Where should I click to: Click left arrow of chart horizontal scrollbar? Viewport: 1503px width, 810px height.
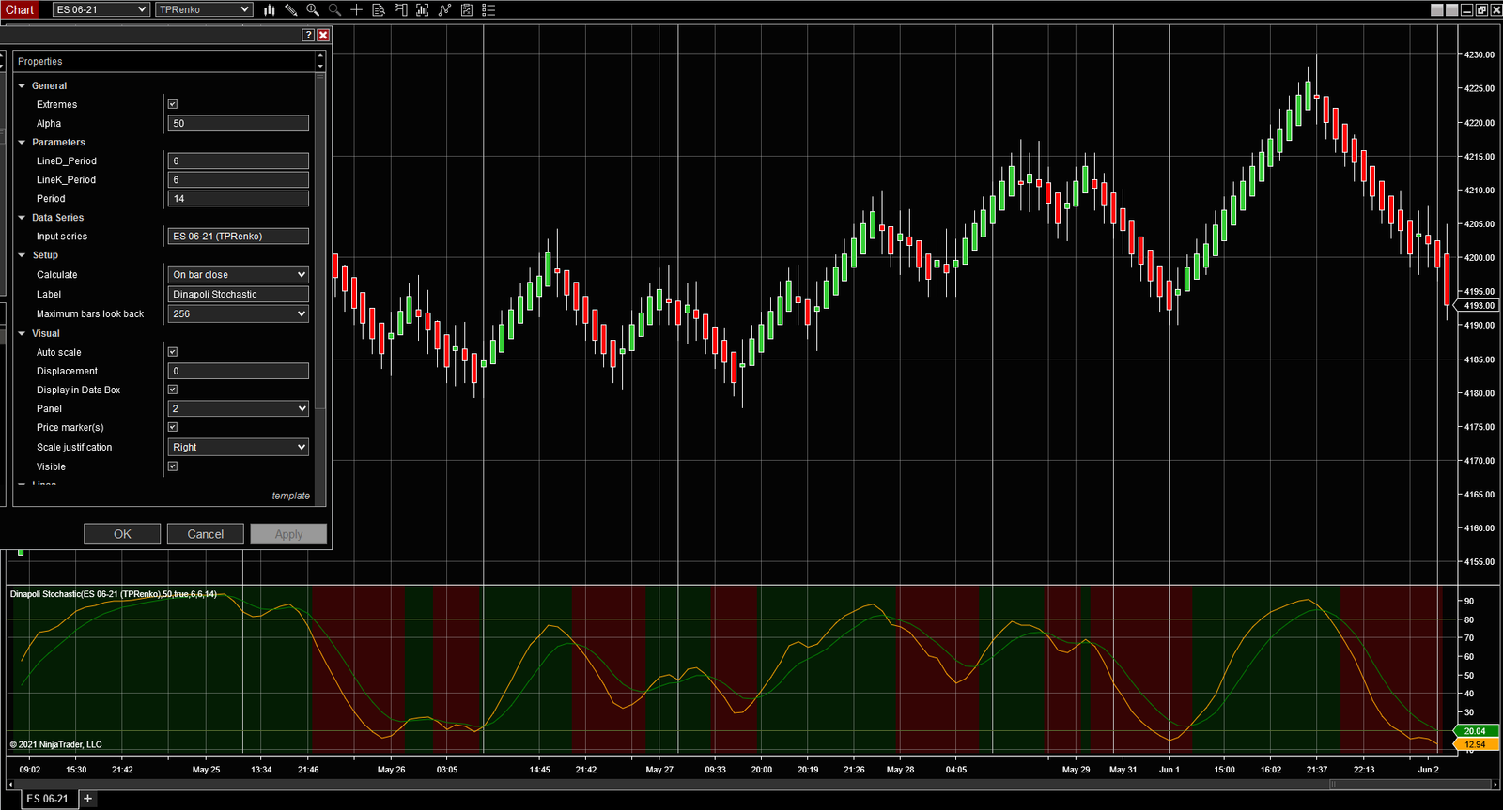coord(11,784)
